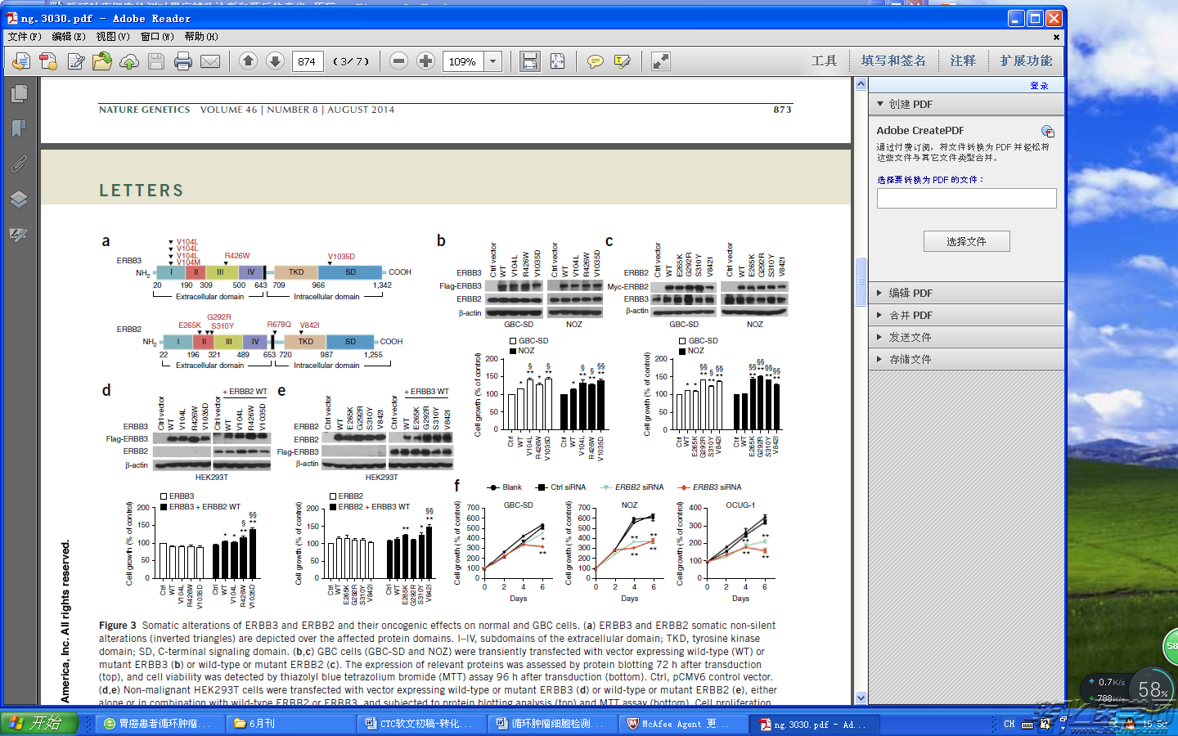The image size is (1178, 736).
Task: Add a sticky note comment
Action: [596, 61]
